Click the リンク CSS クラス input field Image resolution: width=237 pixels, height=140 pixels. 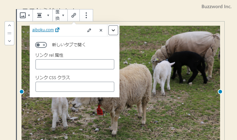pyautogui.click(x=75, y=87)
